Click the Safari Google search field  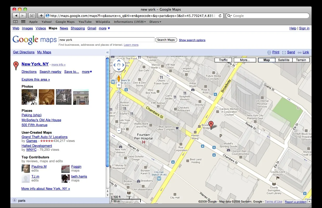click(x=267, y=16)
